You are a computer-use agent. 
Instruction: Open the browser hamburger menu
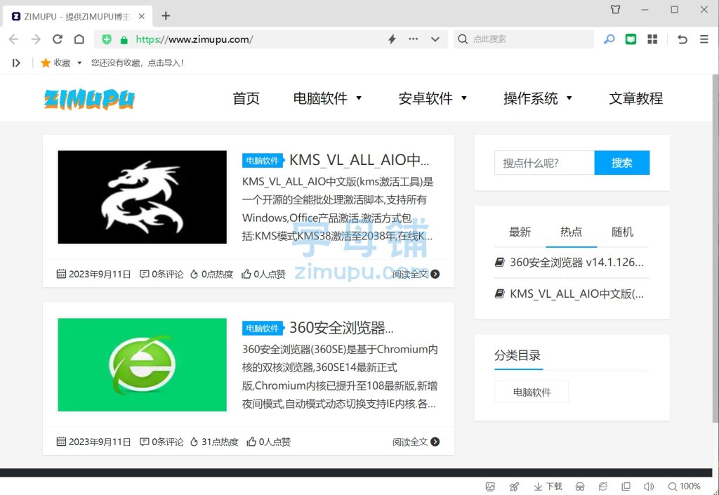pyautogui.click(x=704, y=39)
